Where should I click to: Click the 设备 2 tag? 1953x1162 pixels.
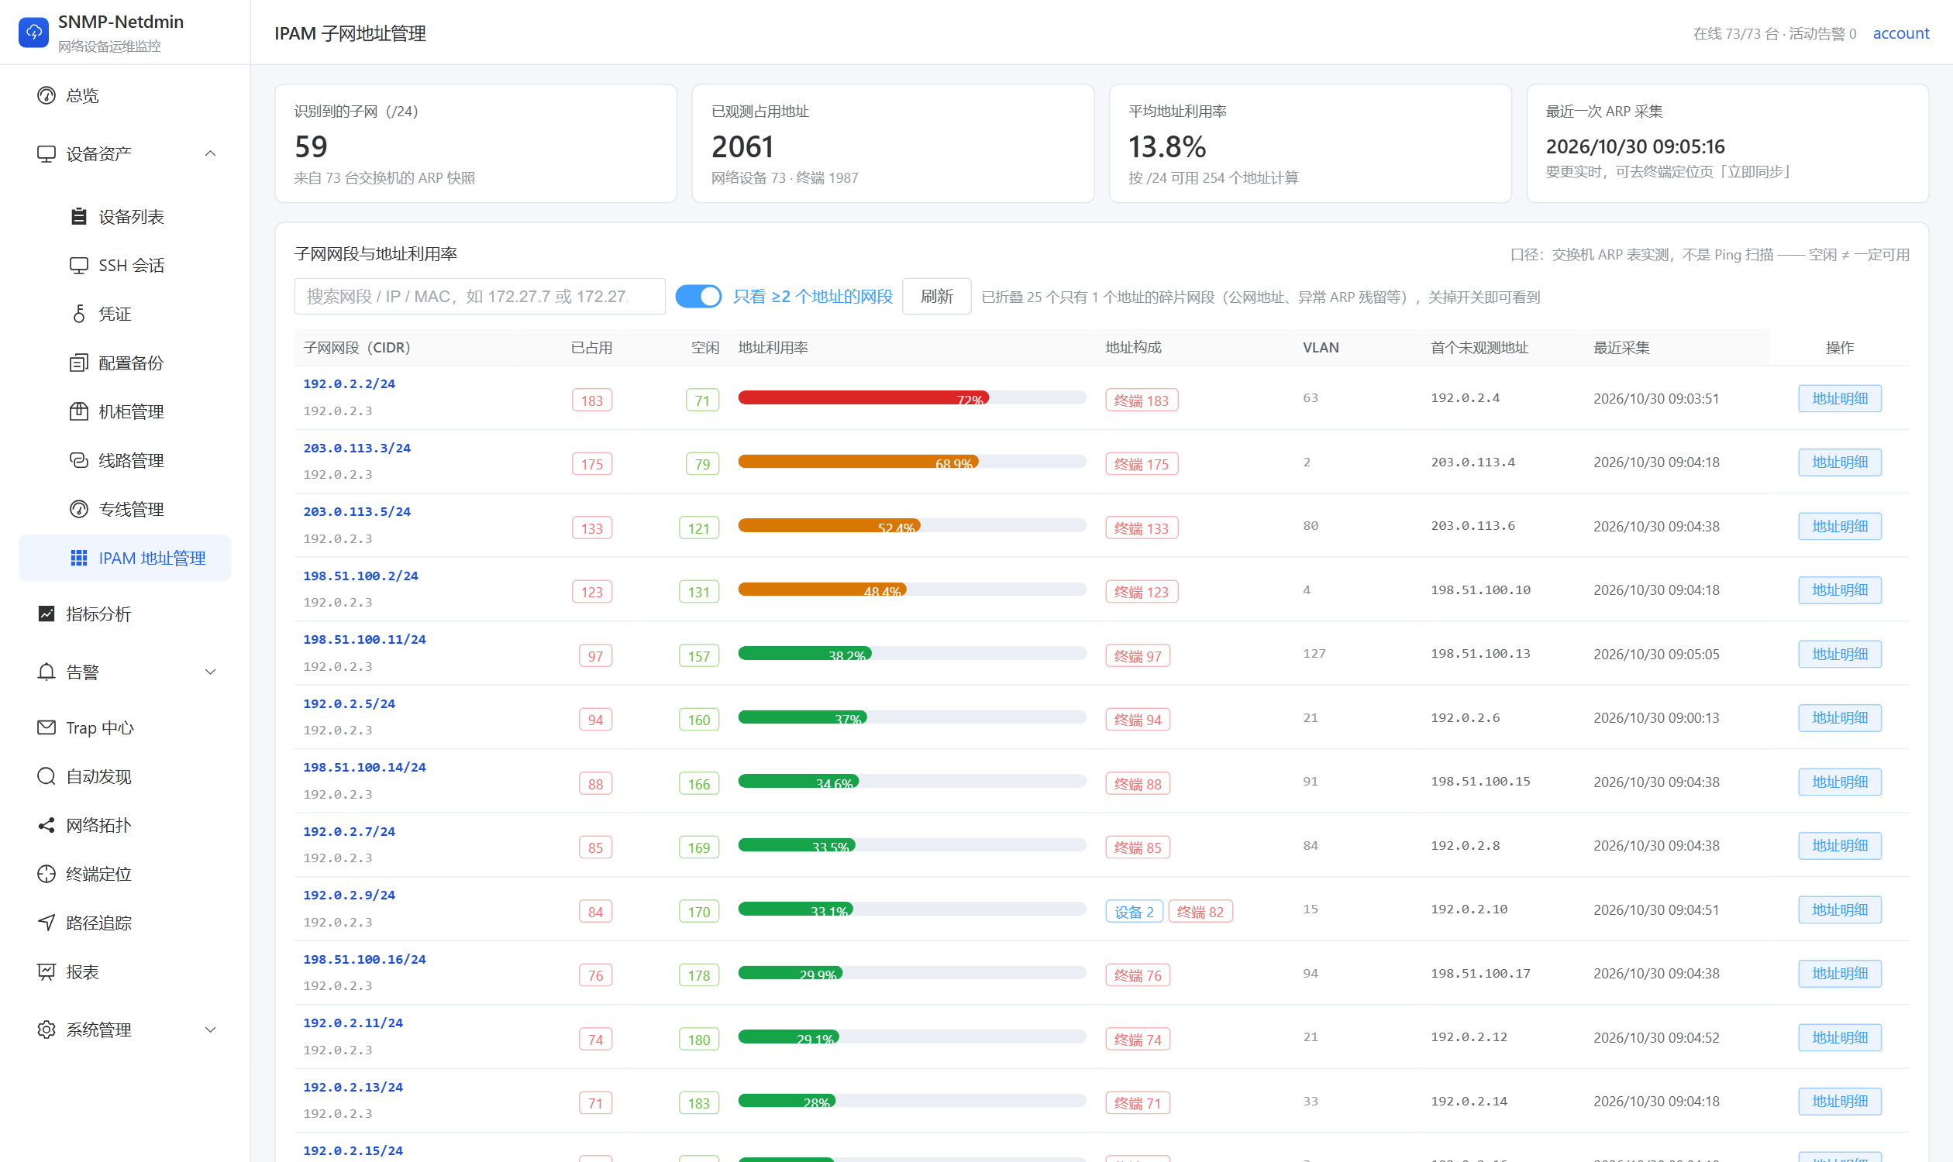click(x=1134, y=912)
